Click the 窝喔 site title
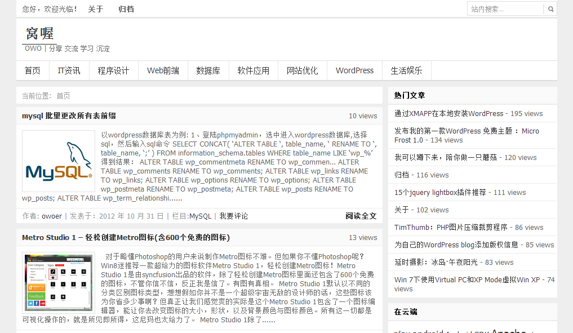 click(39, 34)
